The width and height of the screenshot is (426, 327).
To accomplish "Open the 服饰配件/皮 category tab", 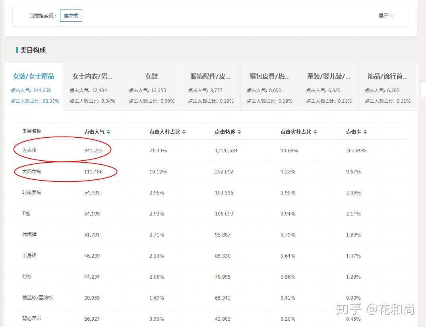I will (x=210, y=76).
